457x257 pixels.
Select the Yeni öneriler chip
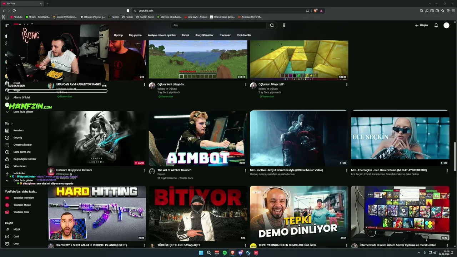[244, 35]
